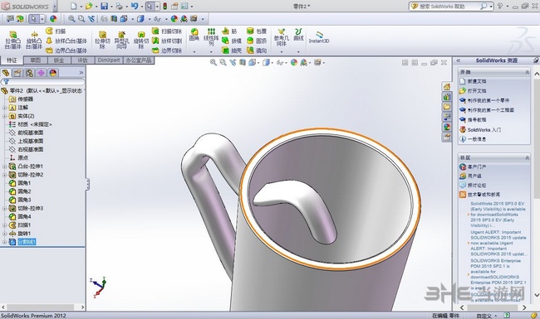This screenshot has width=540, height=319.
Task: Choose the 抽壳 shell tool
Action: [232, 51]
